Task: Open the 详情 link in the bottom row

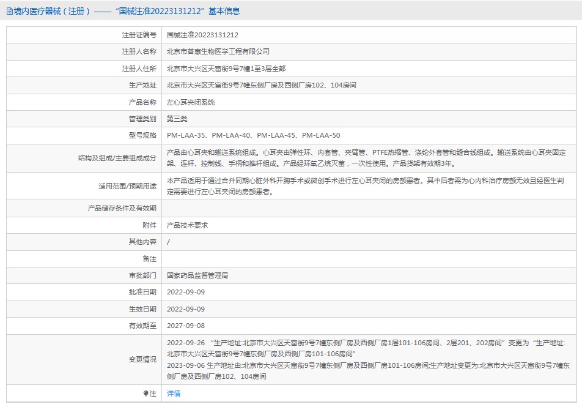Action: point(174,394)
